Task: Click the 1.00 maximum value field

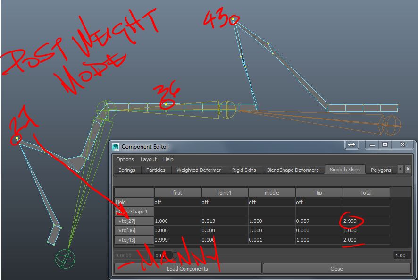Action: click(x=401, y=255)
